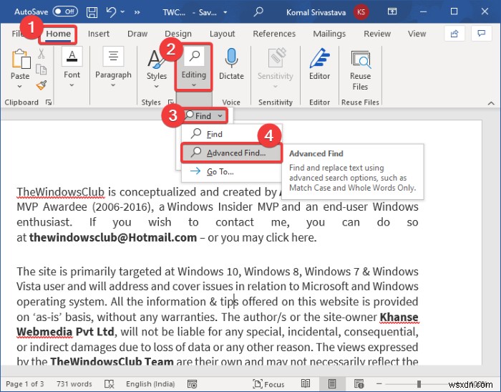Open the document title dropdown arrow

pos(225,12)
